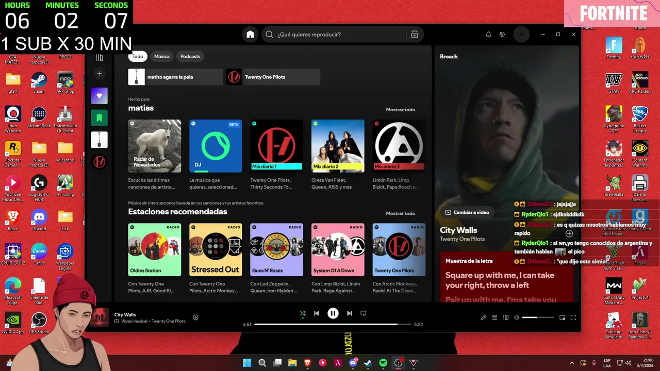Open Discord from taskbar
This screenshot has height=371, width=660.
[x=353, y=363]
